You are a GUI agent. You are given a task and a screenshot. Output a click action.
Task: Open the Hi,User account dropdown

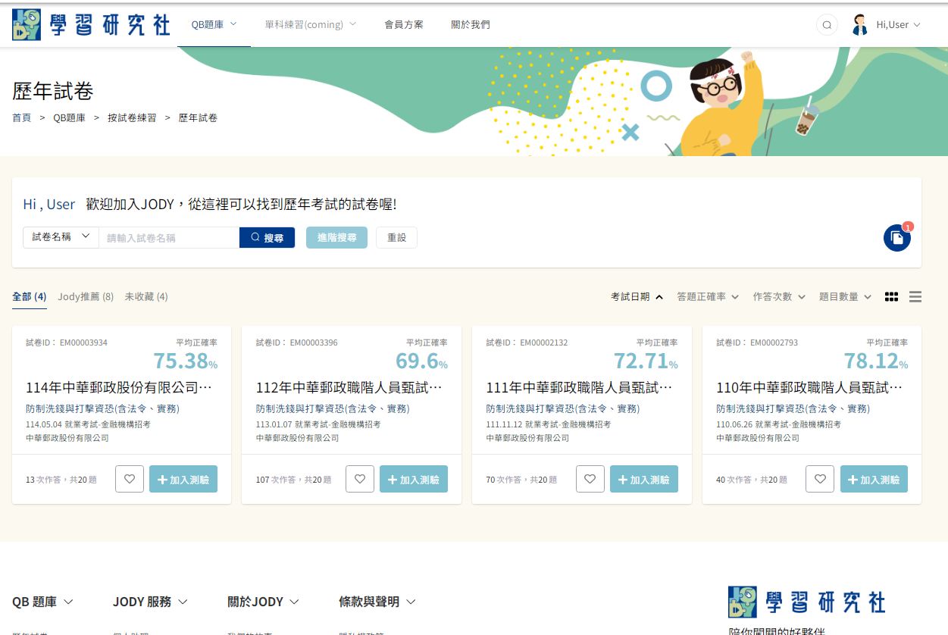(x=898, y=25)
